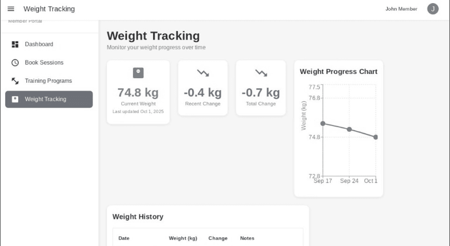Click the Date column header
450x246 pixels.
[x=124, y=238]
